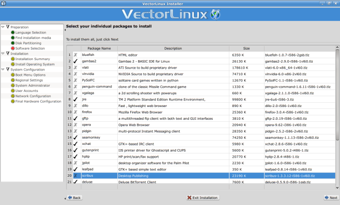Sort by the Size column header
This screenshot has width=340, height=205.
click(246, 48)
